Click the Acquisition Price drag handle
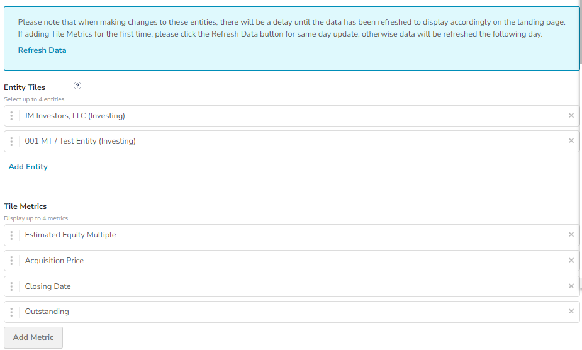The width and height of the screenshot is (582, 350). coord(11,261)
